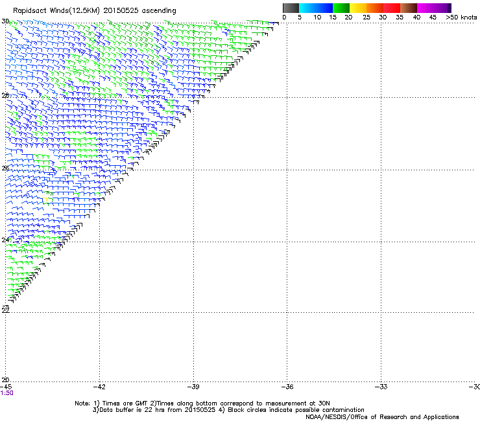Click the latitude label '28'
This screenshot has height=421, width=480.
(x=5, y=96)
